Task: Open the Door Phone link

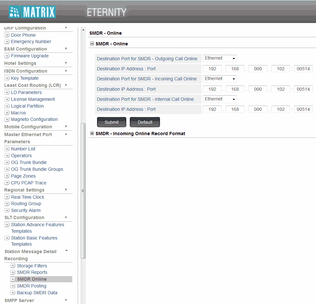Action: click(x=23, y=35)
